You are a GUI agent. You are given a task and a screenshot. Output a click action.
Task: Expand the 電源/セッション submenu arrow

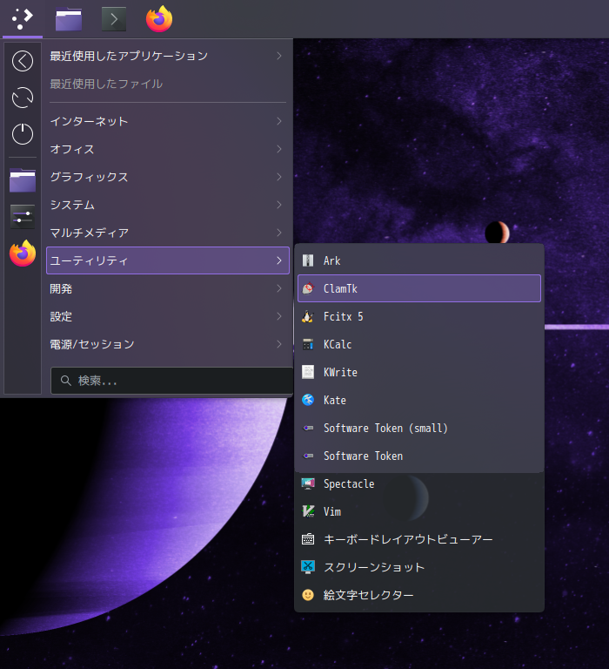click(279, 344)
